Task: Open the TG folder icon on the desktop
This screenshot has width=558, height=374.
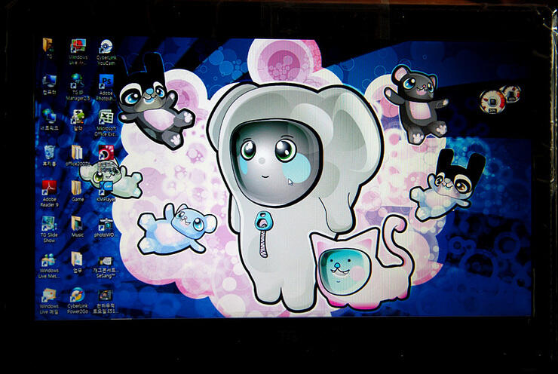Action: tap(48, 45)
